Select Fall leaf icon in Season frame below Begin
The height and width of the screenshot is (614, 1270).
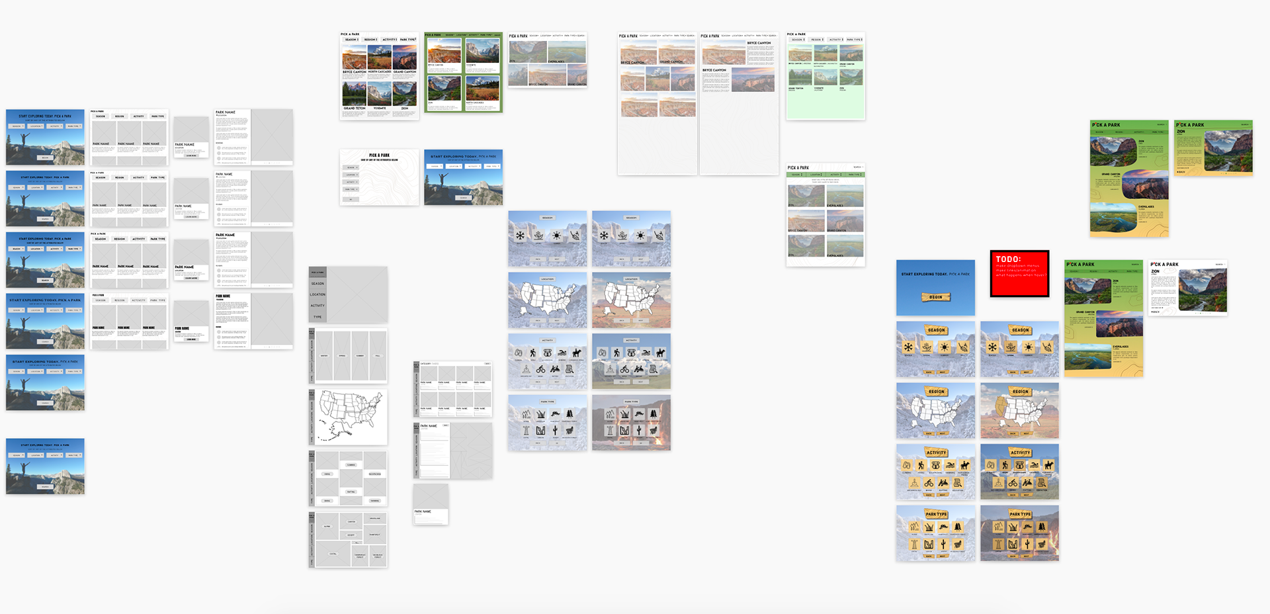tap(963, 347)
